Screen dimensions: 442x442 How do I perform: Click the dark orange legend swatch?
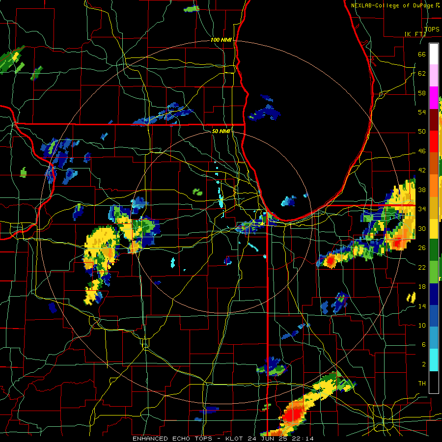point(434,163)
